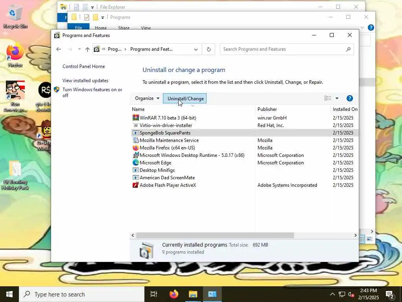Click the scroll right arrow of list
Image resolution: width=402 pixels, height=302 pixels.
[x=355, y=235]
